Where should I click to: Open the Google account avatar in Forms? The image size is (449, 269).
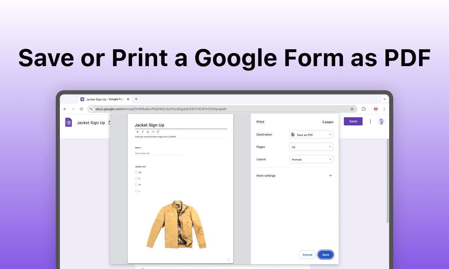(x=381, y=121)
